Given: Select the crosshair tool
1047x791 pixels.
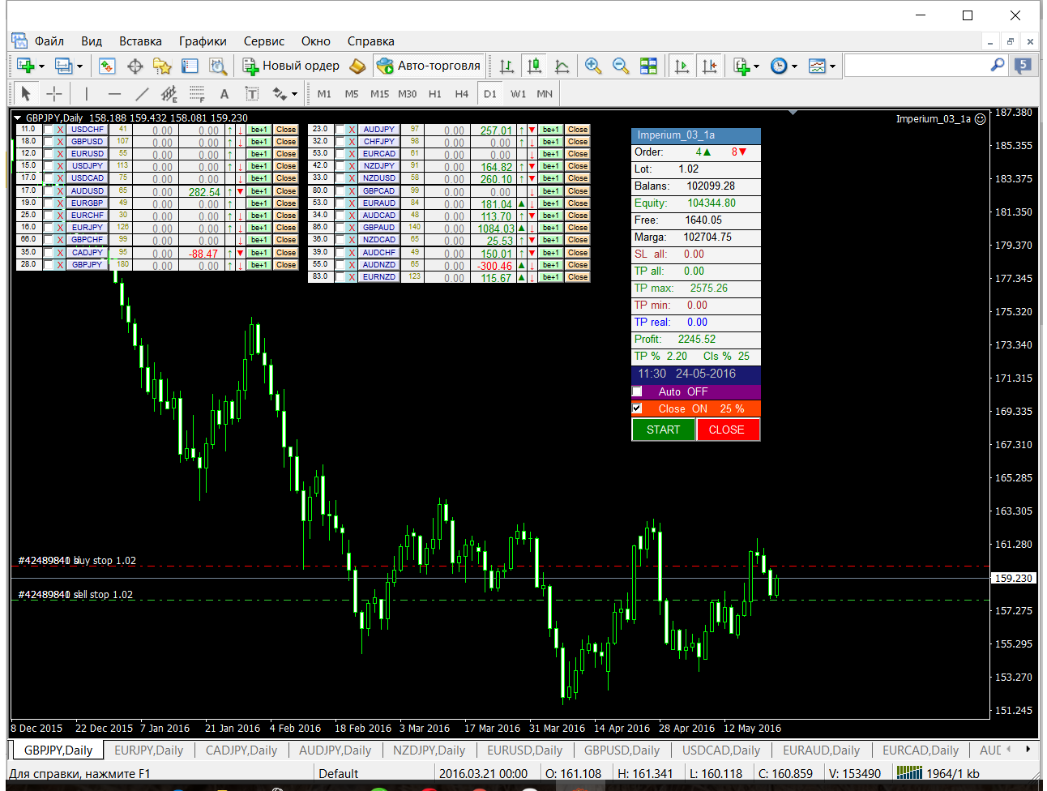Looking at the screenshot, I should (x=53, y=94).
